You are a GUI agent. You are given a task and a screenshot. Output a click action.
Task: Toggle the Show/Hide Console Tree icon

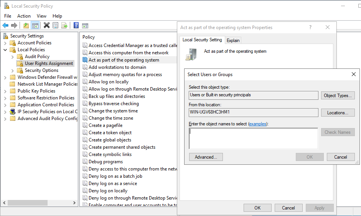pos(35,26)
